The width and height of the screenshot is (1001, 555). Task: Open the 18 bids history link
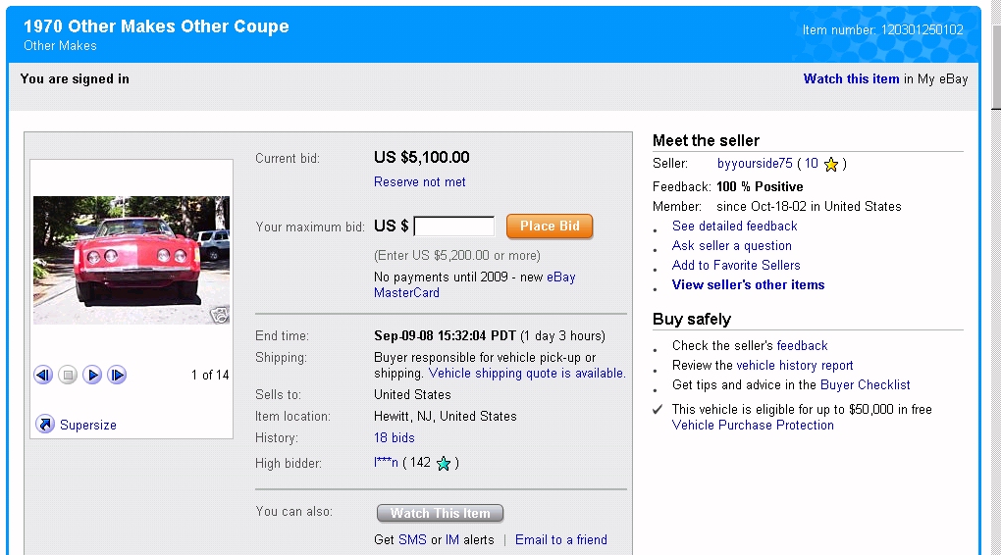pos(395,438)
